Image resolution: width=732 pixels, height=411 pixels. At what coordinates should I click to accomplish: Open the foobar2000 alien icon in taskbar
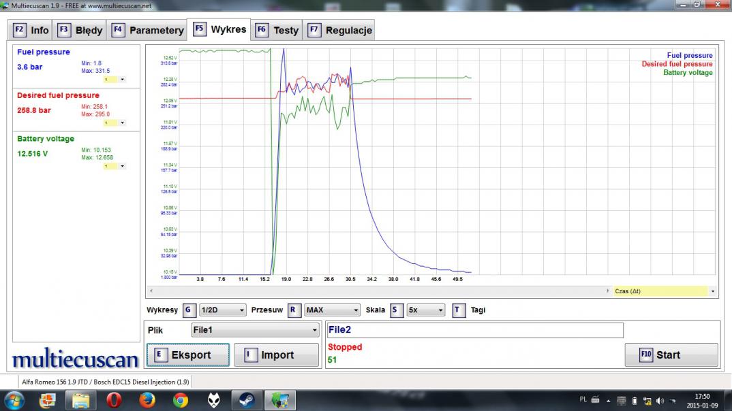[x=213, y=401]
